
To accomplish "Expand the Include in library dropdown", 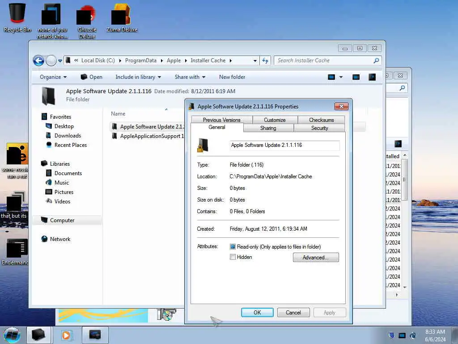I will [138, 77].
